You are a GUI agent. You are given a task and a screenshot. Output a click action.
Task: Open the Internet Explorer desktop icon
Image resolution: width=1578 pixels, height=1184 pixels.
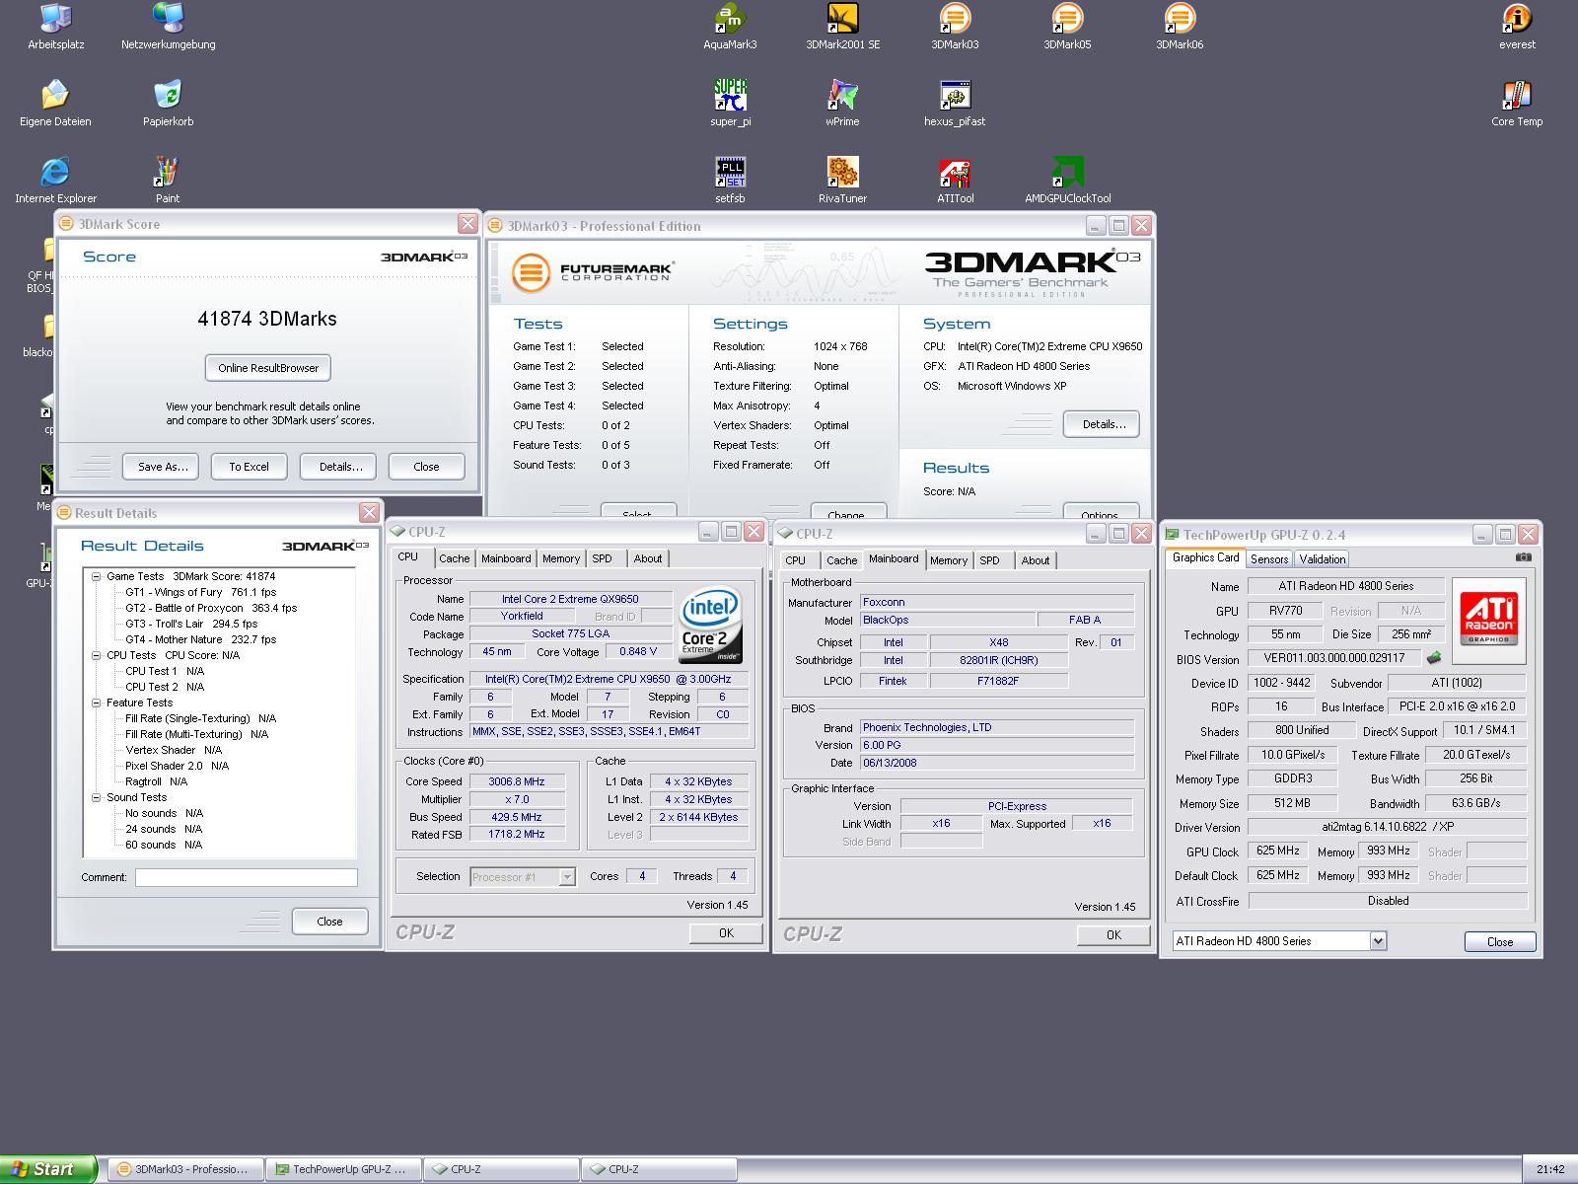(x=55, y=181)
